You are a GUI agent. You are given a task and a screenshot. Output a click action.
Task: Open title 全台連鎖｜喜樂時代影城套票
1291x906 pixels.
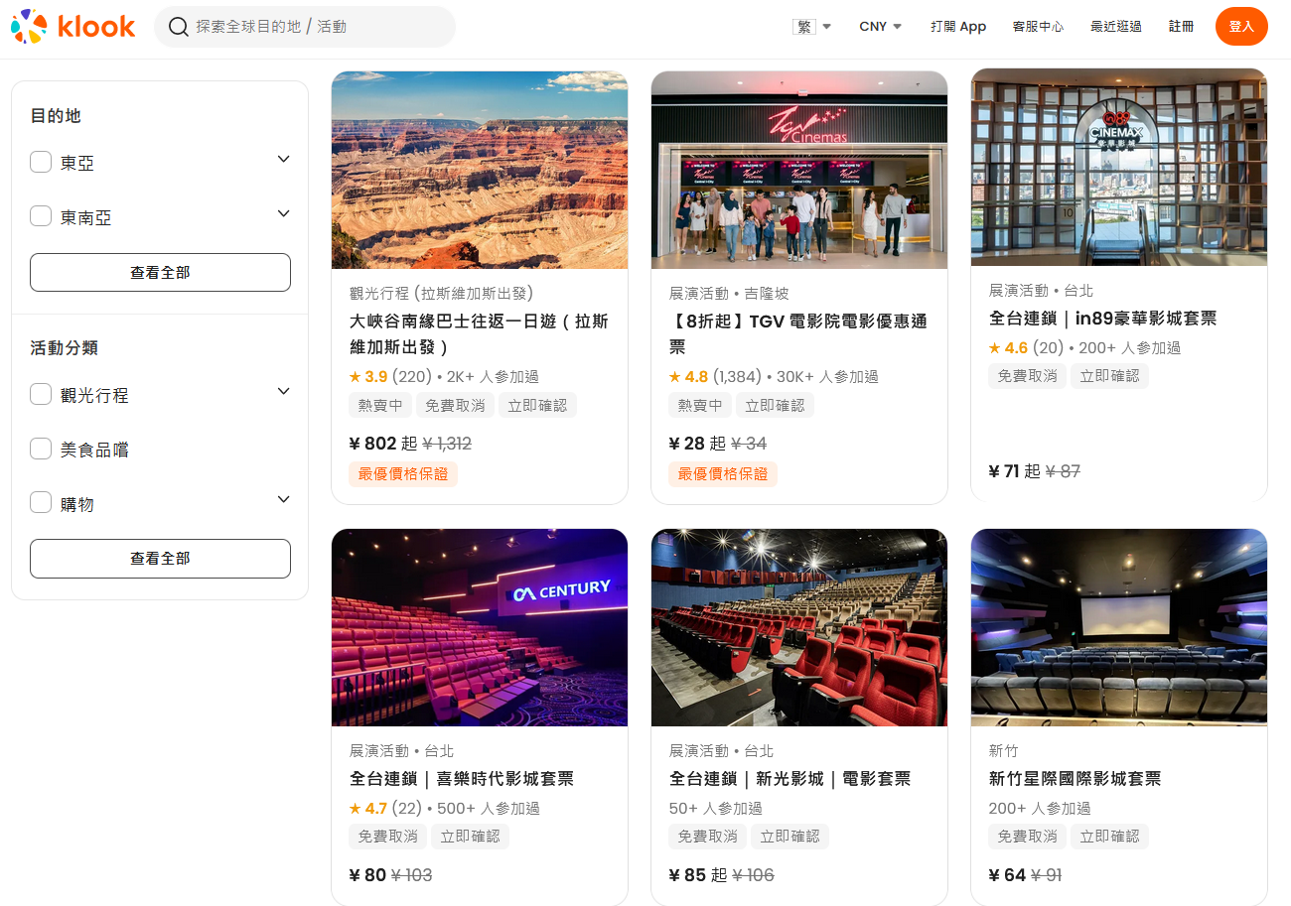pos(462,779)
